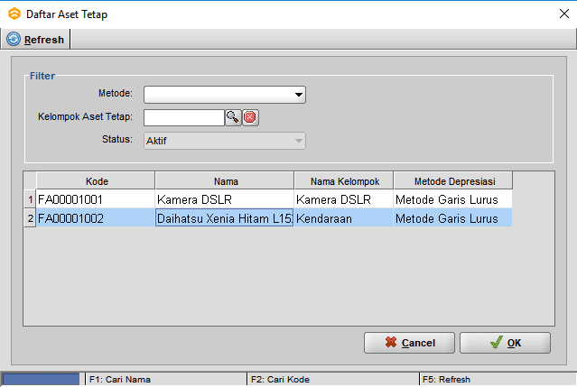Screen dimensions: 577x387
Task: Click the Refresh toolbar button
Action: pos(36,40)
